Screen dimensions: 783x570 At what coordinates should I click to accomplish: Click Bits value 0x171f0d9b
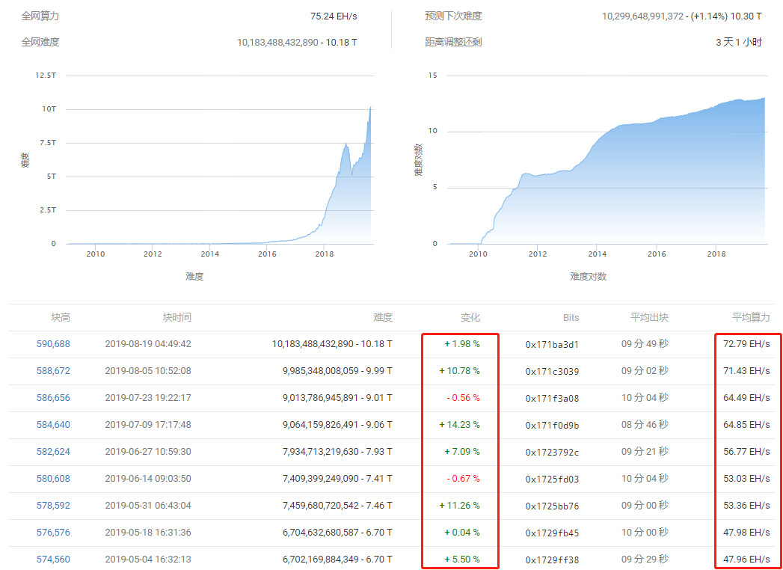(553, 426)
